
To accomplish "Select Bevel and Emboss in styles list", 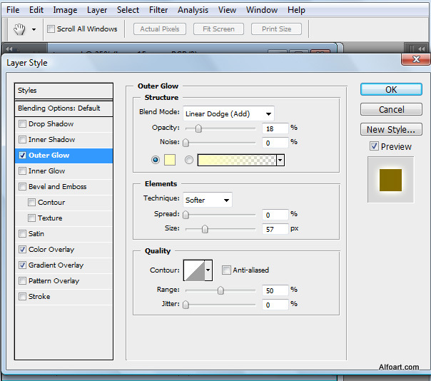I will tap(57, 187).
